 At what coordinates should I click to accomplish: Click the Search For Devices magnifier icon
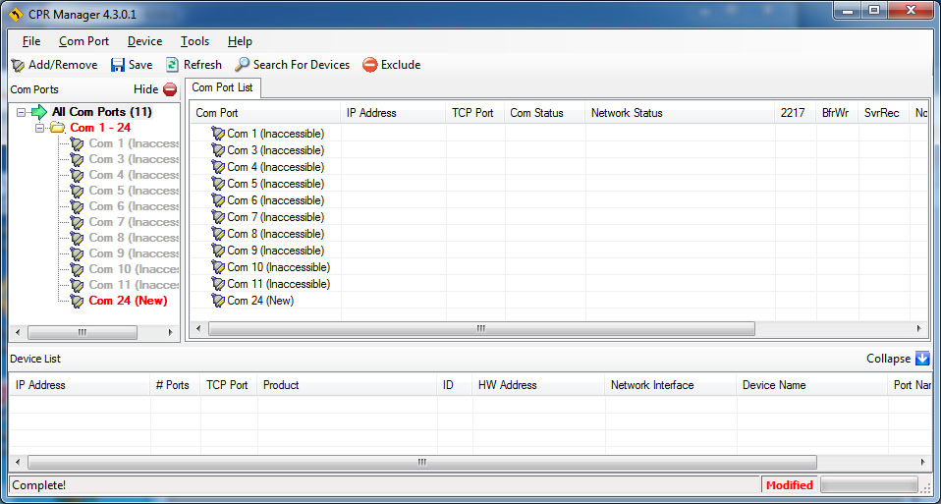coord(242,65)
